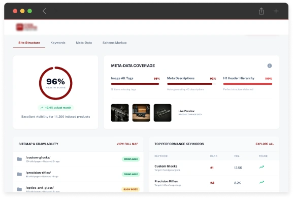Open the Keywords tab
Screen dimensions: 294x199
[x=58, y=43]
